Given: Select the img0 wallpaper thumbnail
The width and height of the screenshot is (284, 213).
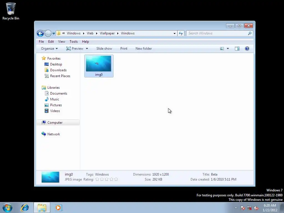Looking at the screenshot, I should click(x=99, y=66).
